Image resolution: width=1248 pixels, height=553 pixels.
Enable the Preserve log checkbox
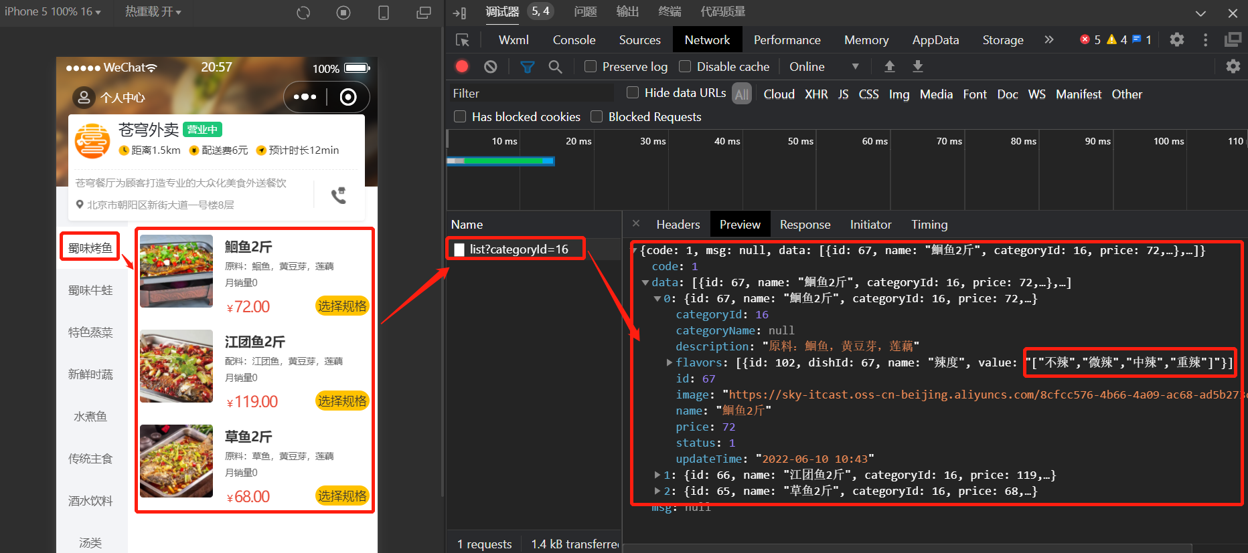pyautogui.click(x=591, y=66)
